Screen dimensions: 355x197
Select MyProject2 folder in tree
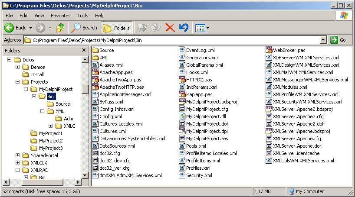50,141
